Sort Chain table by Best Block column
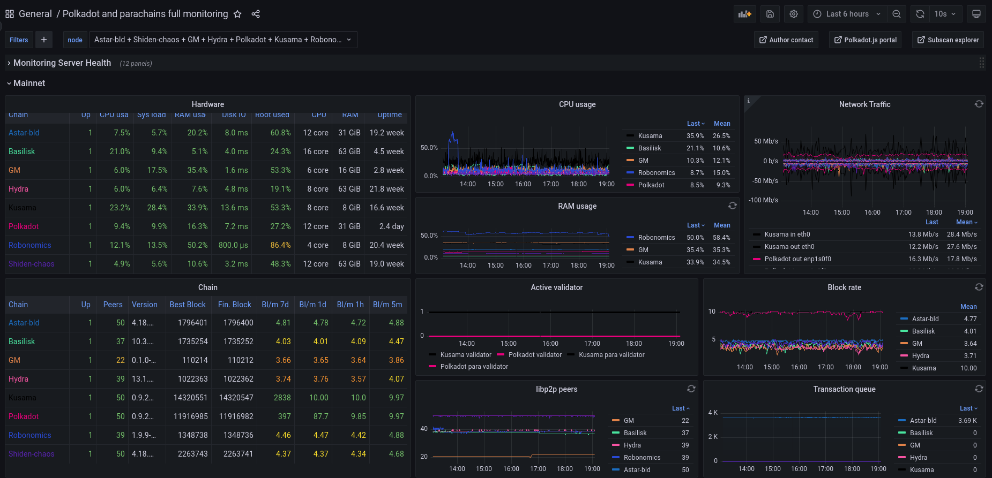 click(x=188, y=305)
